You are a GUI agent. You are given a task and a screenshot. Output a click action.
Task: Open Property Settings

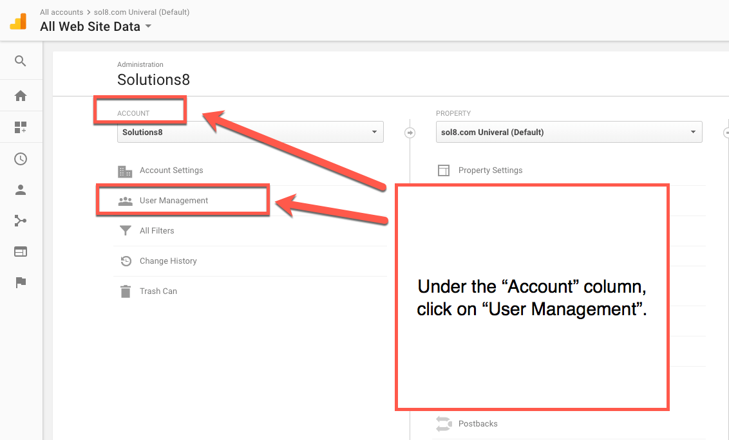[490, 170]
